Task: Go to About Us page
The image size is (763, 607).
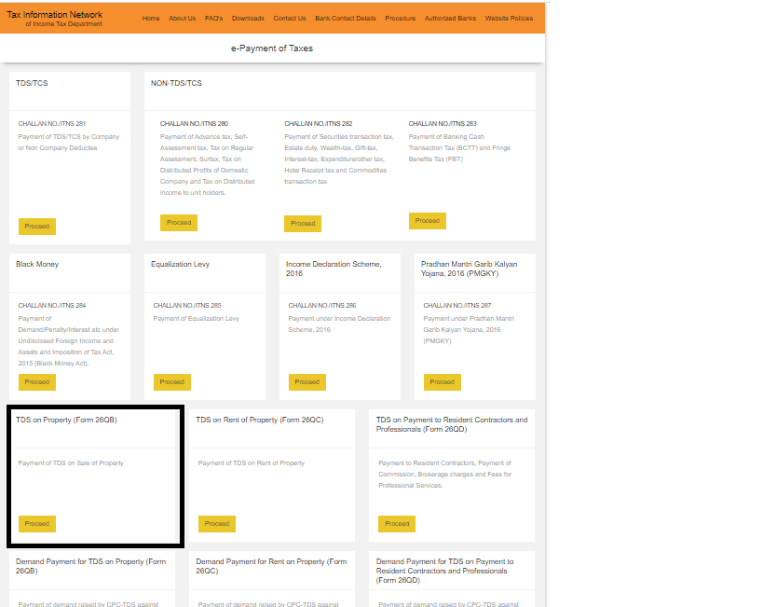Action: tap(183, 19)
